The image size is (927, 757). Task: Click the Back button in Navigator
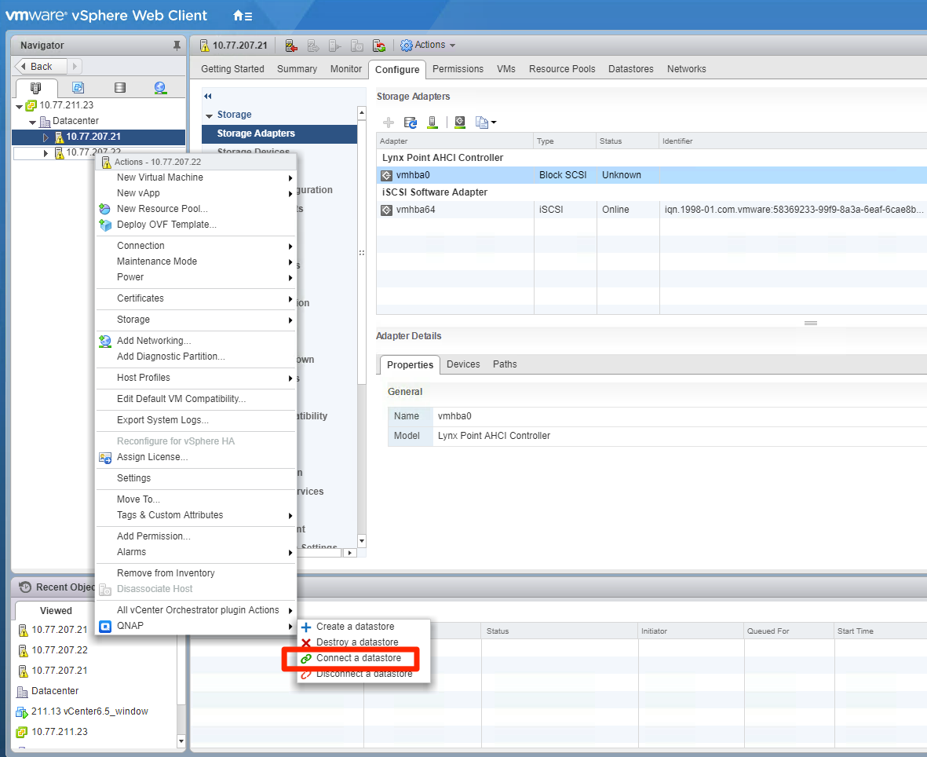(38, 66)
